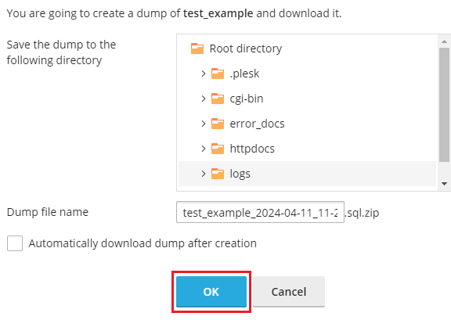The width and height of the screenshot is (451, 320).
Task: Click the scrollbar down arrow
Action: click(x=444, y=184)
